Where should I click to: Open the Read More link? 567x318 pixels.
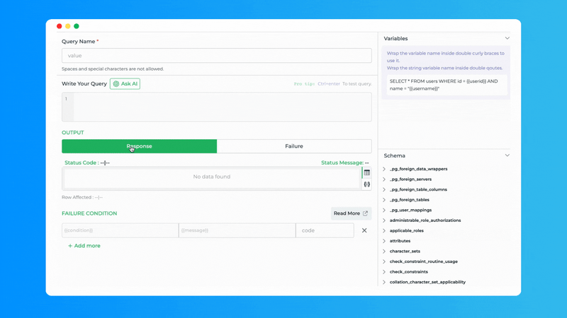[x=351, y=213]
